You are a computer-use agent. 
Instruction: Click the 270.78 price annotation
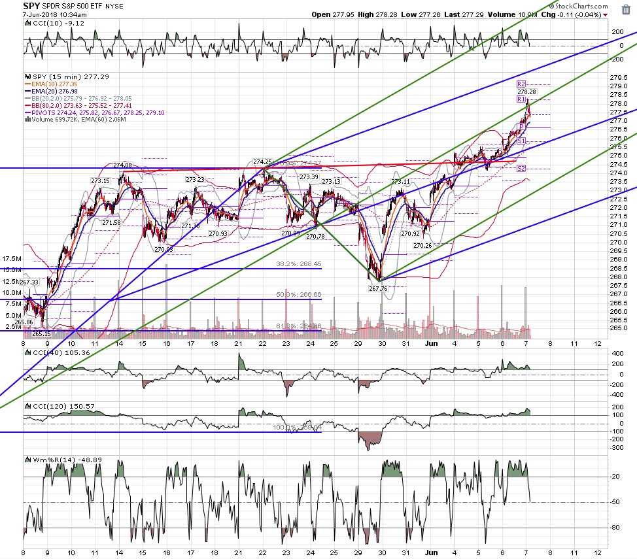coord(315,237)
